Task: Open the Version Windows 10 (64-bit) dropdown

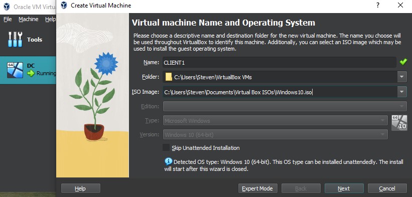Action: tap(275, 135)
